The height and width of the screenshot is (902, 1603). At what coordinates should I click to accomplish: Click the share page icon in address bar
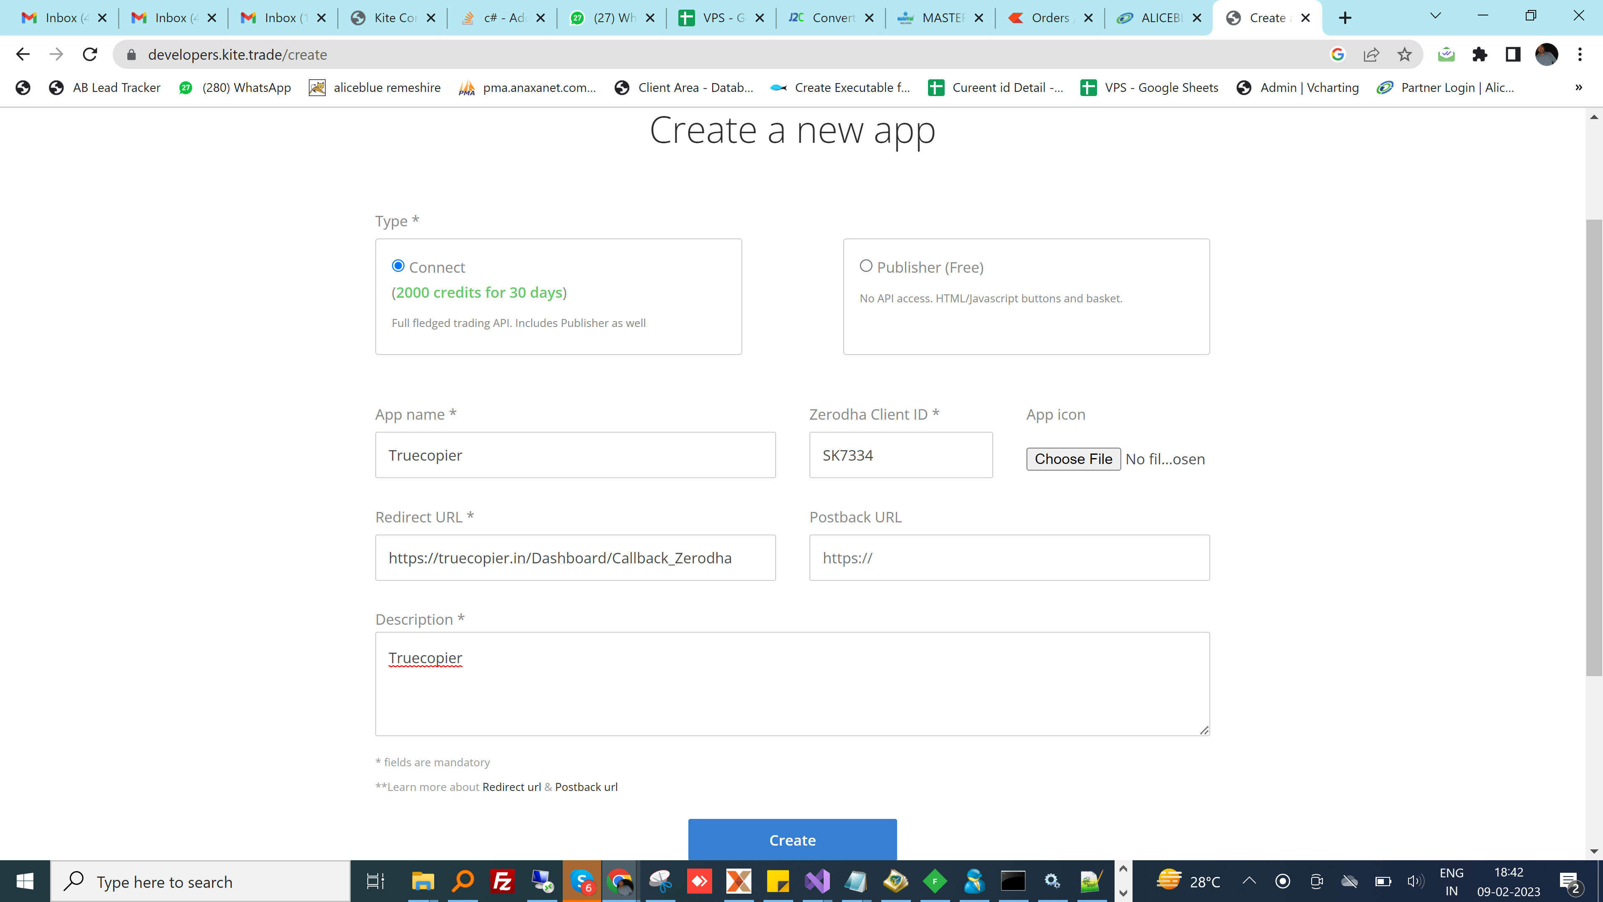coord(1371,55)
